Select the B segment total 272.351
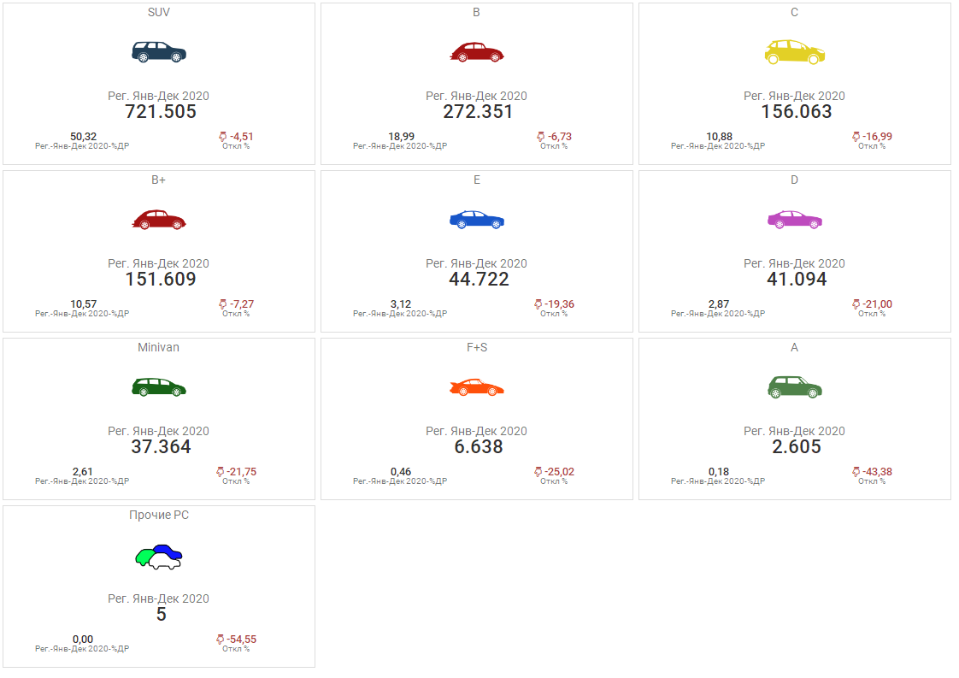 coord(478,112)
